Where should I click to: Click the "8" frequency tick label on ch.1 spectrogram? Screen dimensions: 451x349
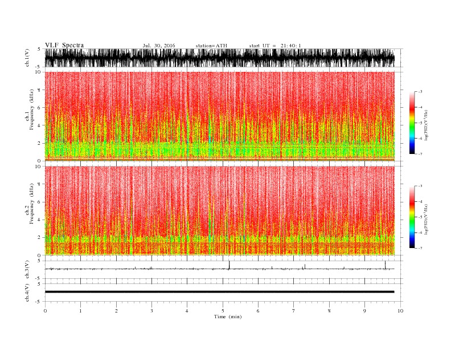(39, 90)
